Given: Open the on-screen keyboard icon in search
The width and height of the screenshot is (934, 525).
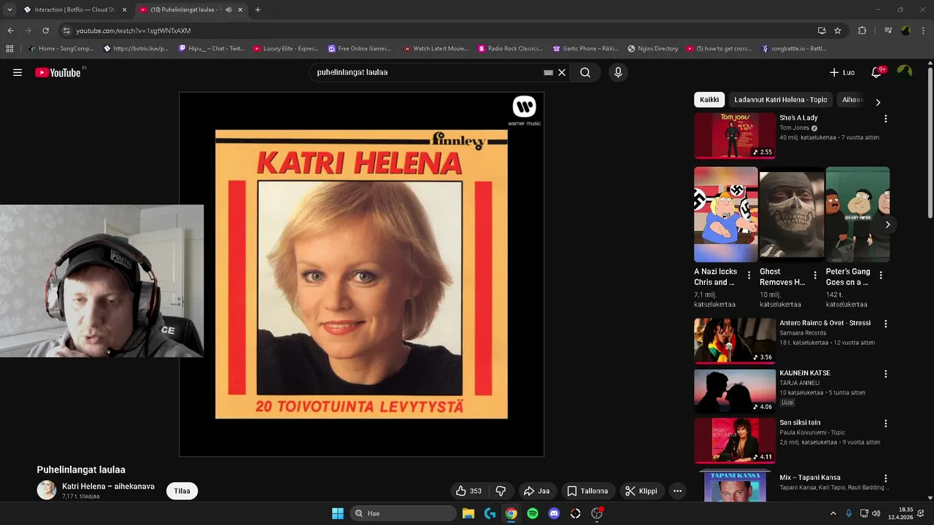Looking at the screenshot, I should pos(548,72).
